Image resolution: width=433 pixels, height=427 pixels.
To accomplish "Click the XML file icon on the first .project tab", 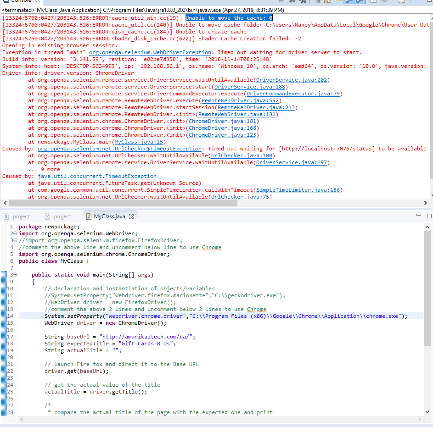I will click(6, 216).
